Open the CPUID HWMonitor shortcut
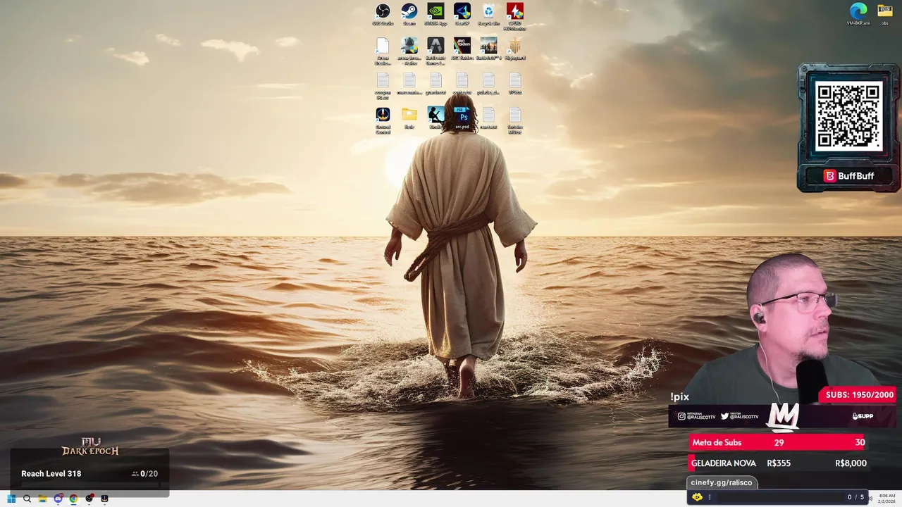 tap(515, 15)
